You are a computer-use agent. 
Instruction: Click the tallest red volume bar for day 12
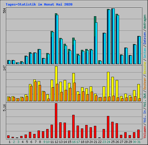[x=56, y=121]
